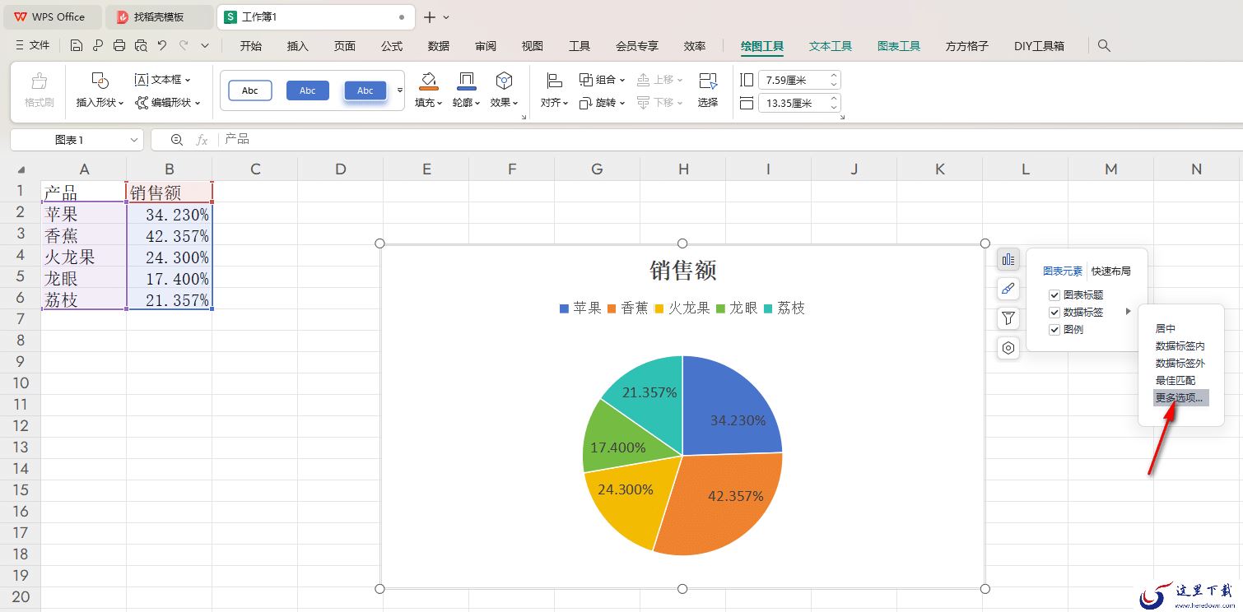Open the 填充 dropdown
The width and height of the screenshot is (1243, 612).
point(428,103)
